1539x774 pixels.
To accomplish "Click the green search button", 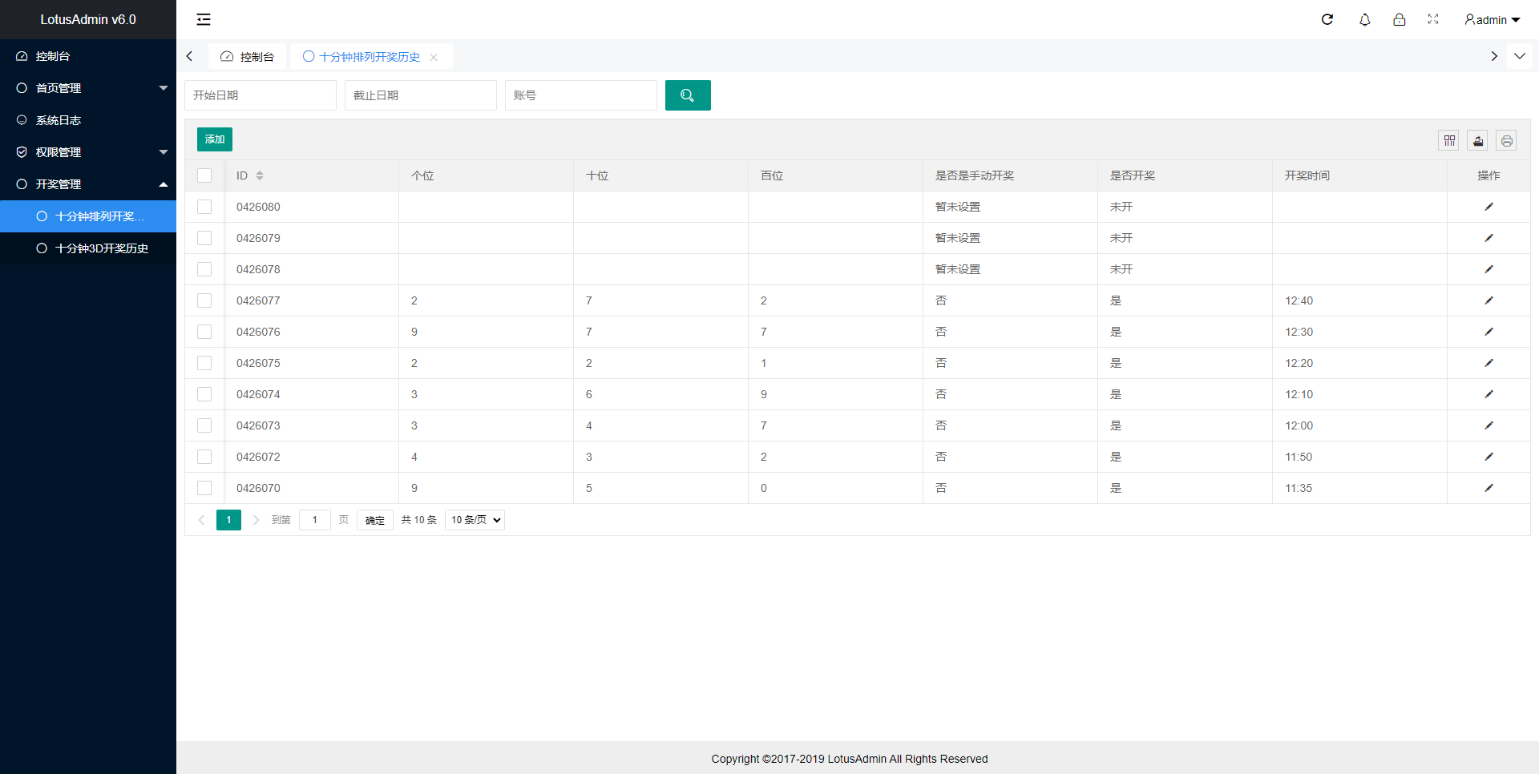I will [687, 95].
